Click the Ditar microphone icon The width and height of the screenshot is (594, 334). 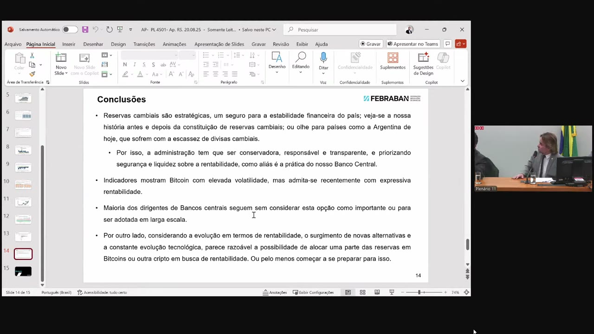coord(323,58)
